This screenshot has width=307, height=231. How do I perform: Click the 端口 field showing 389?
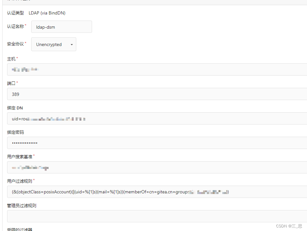coord(157,94)
